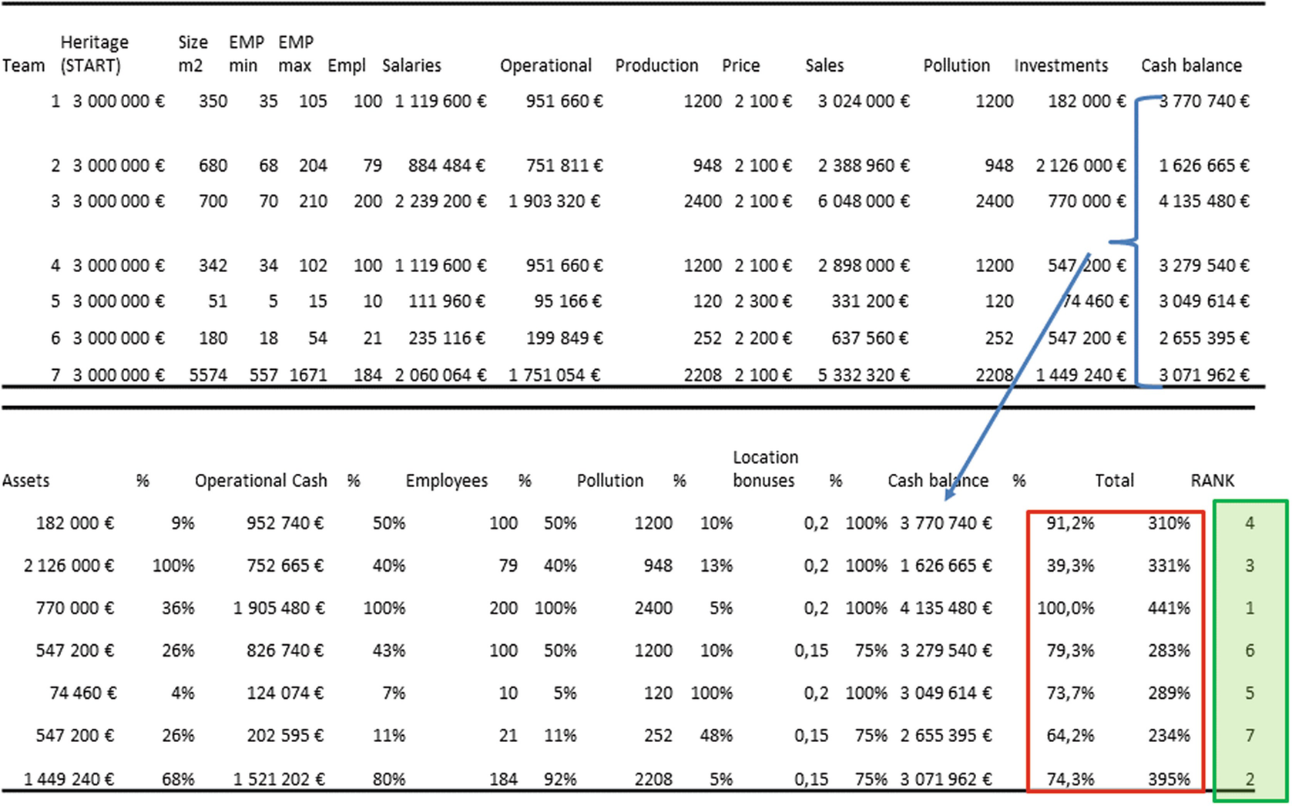
Task: Click operational value '1 903 320 €'
Action: [555, 201]
